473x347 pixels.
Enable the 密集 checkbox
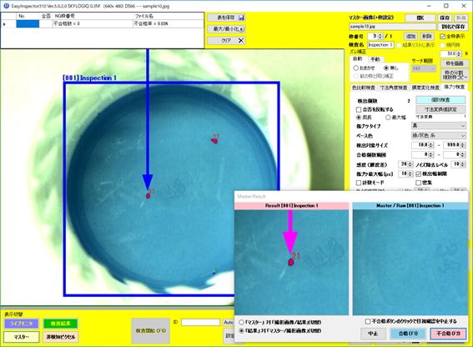pyautogui.click(x=419, y=183)
